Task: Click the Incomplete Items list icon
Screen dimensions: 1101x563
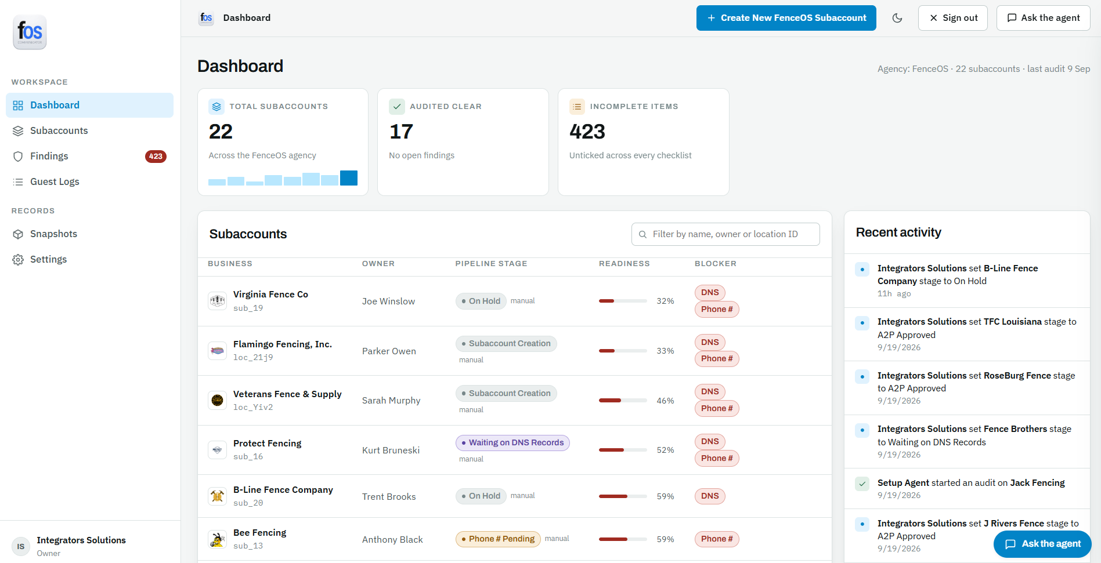Action: coord(577,107)
